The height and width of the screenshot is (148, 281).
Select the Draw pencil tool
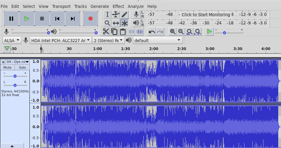click(124, 14)
